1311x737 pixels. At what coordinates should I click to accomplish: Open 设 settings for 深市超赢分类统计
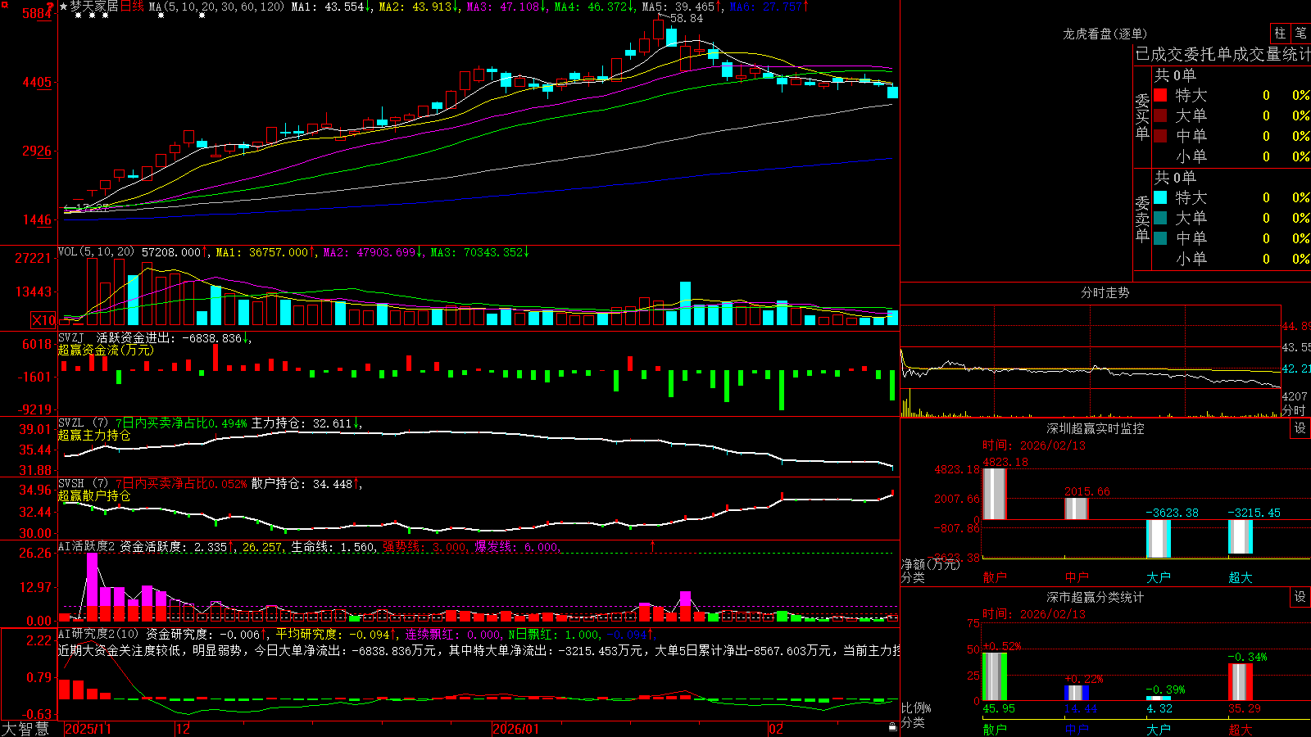point(1300,597)
